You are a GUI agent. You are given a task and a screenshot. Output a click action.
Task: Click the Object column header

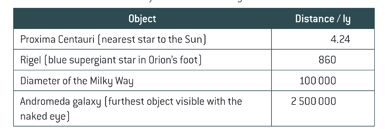(x=142, y=19)
